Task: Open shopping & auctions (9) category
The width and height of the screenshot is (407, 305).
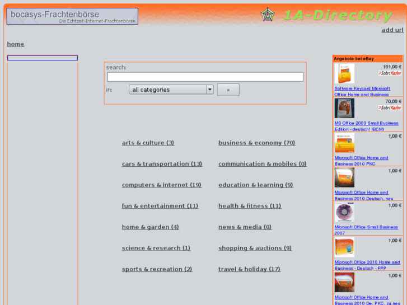Action: [255, 248]
